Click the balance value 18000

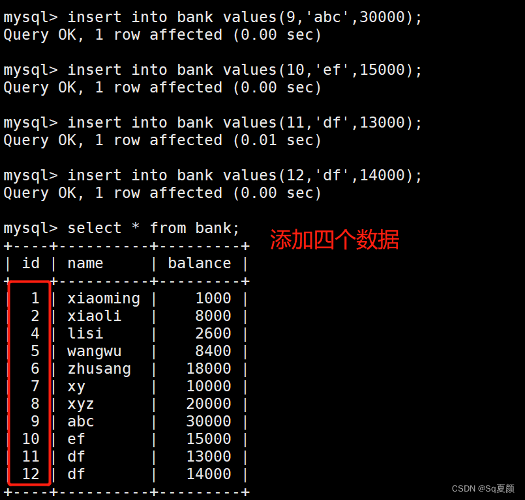click(209, 368)
